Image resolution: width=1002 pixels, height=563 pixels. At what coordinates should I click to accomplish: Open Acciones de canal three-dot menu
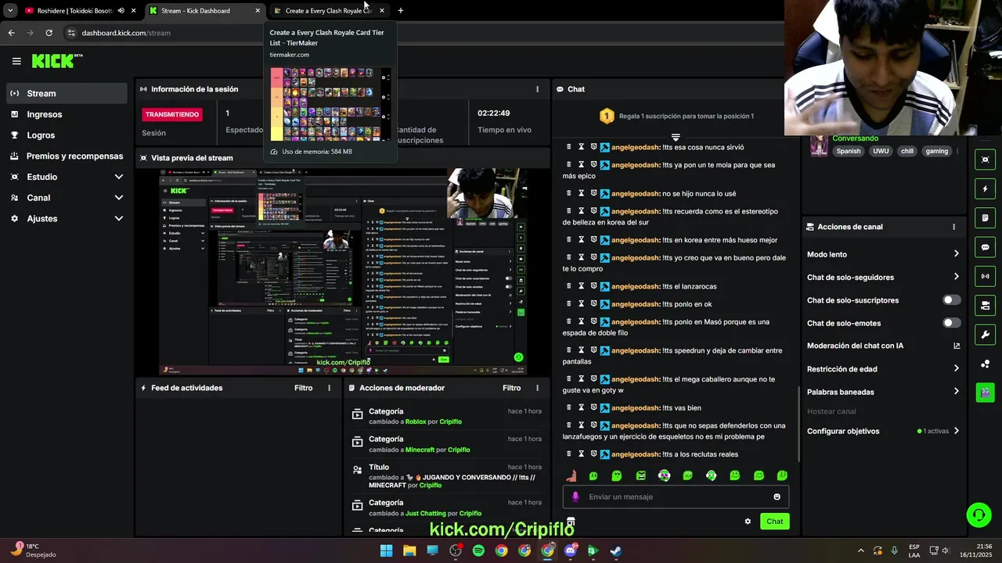[x=953, y=227]
